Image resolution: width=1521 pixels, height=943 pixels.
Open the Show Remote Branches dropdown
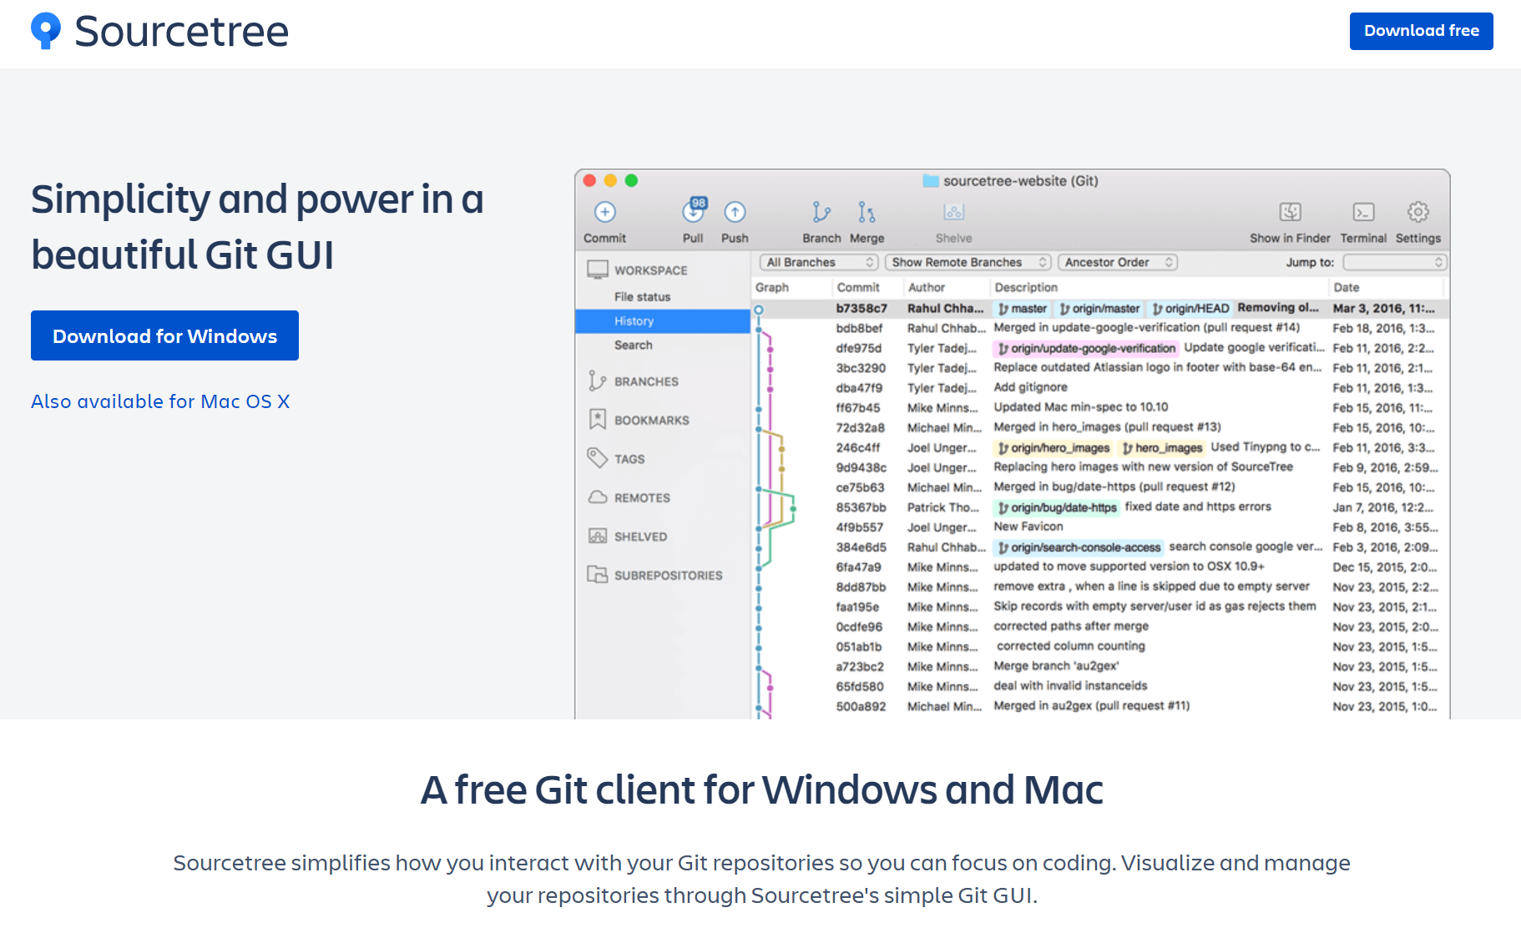pyautogui.click(x=968, y=262)
